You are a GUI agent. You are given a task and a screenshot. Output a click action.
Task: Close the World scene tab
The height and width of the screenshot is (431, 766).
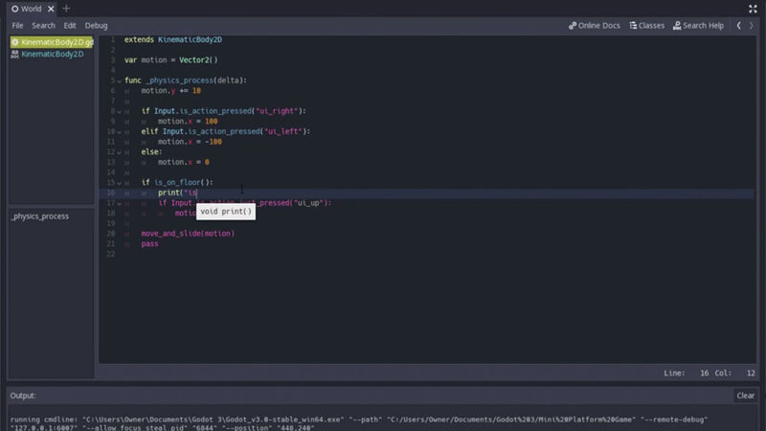pos(51,9)
